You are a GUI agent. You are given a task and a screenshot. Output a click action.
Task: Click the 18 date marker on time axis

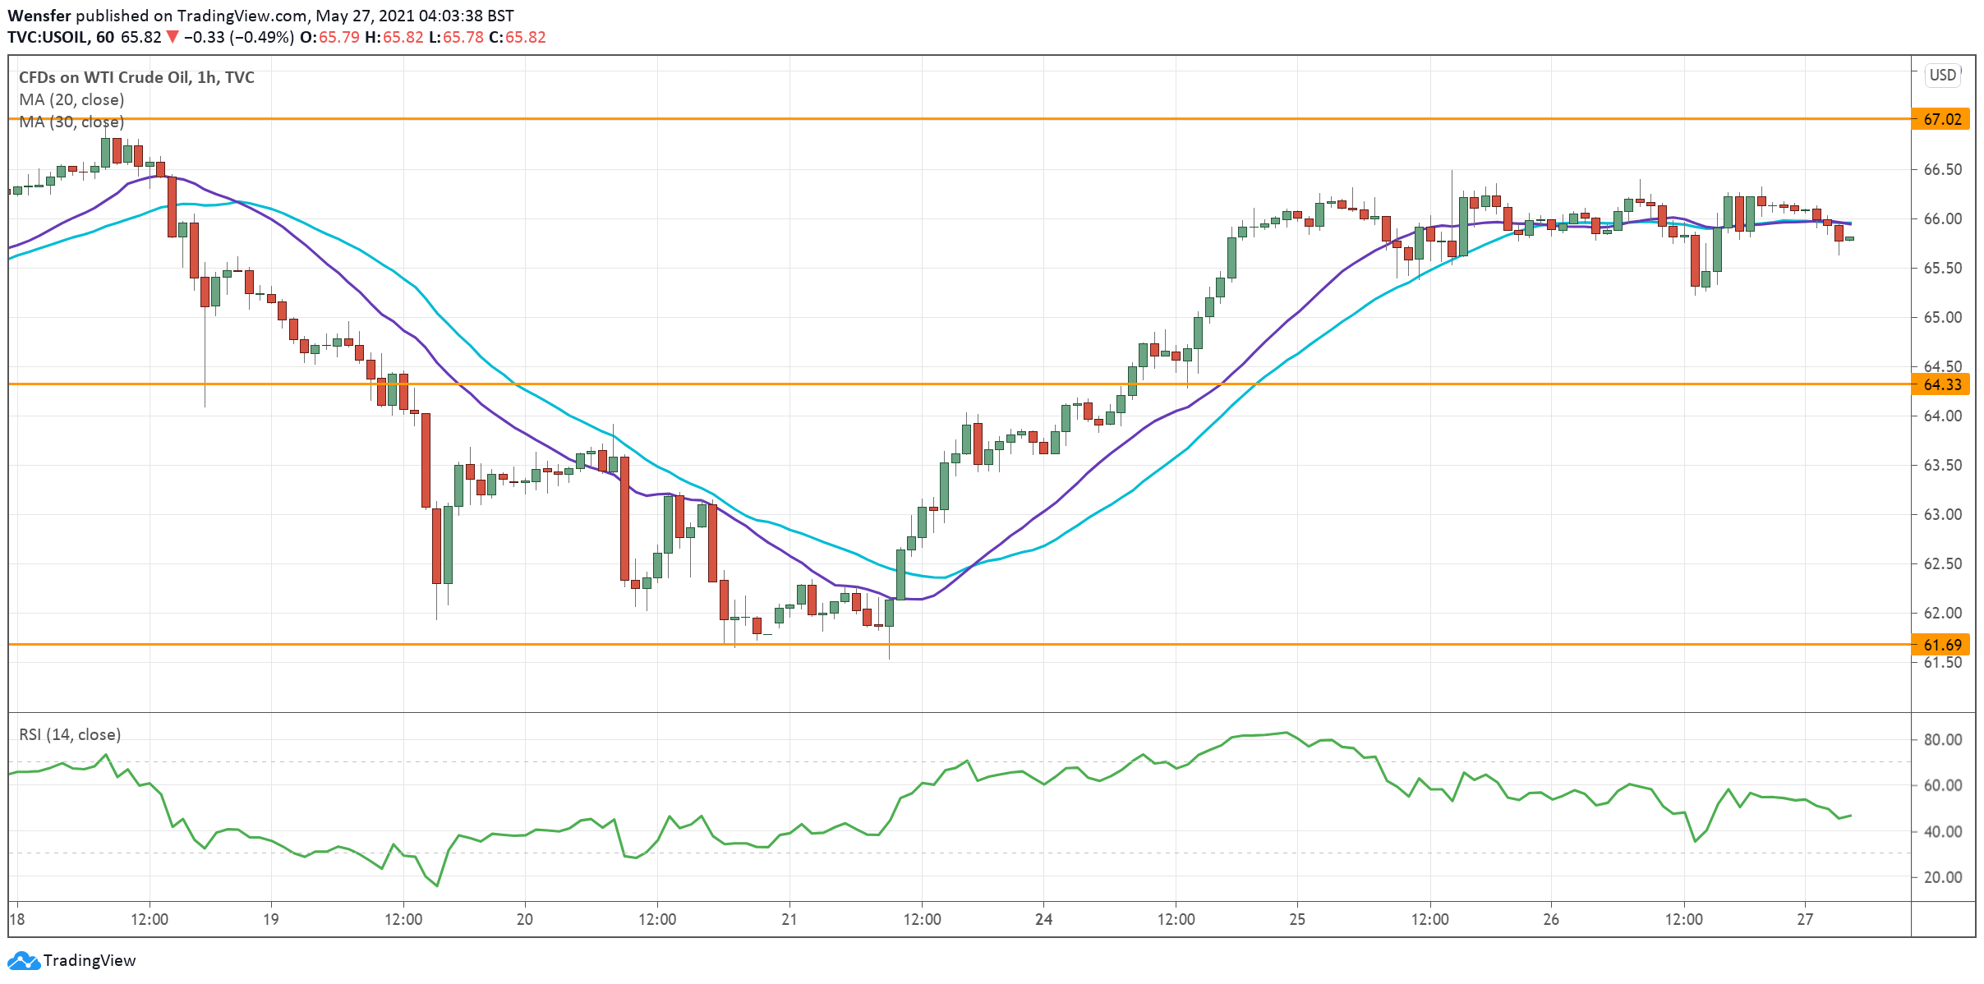click(x=17, y=919)
